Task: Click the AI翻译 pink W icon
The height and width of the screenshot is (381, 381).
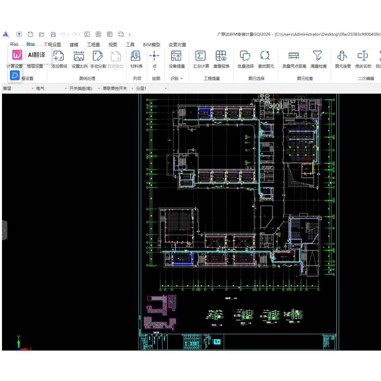Action: pos(17,55)
